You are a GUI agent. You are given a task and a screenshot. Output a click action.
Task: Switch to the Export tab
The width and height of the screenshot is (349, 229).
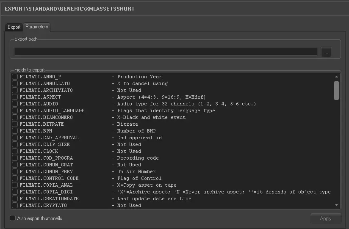click(14, 27)
